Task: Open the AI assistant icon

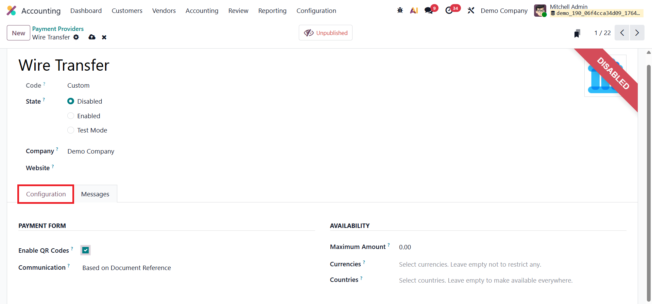Action: coord(414,11)
